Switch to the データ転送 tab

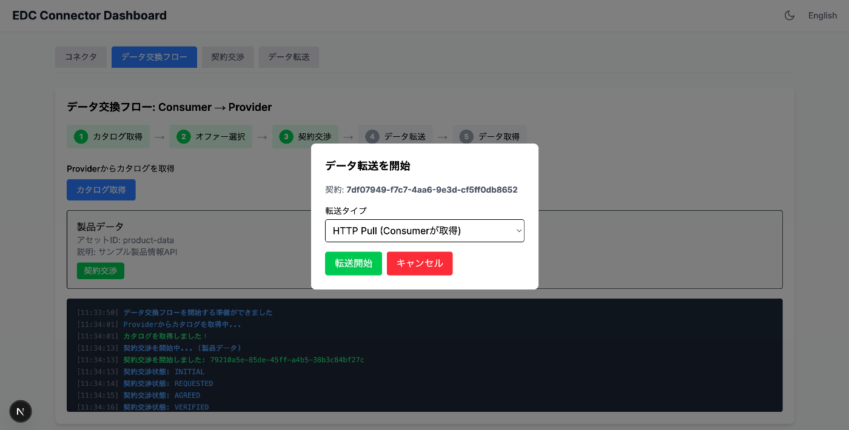coord(289,57)
